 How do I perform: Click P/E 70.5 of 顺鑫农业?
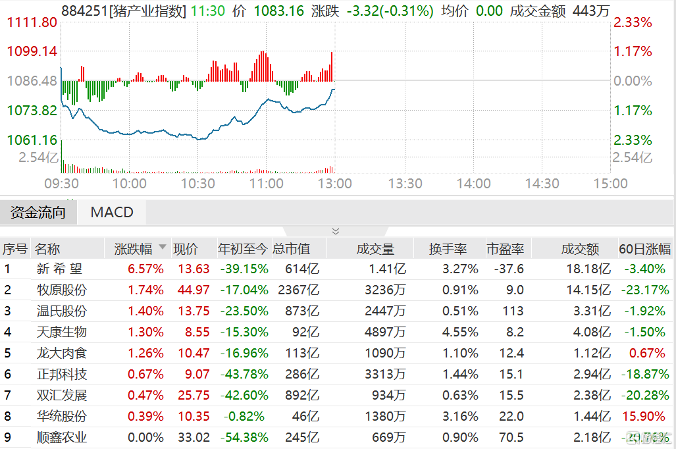point(511,437)
